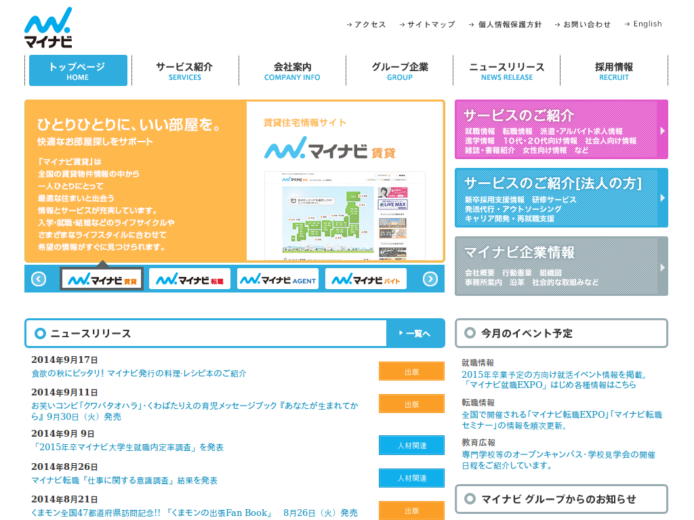Click the rental site map screenshot image
This screenshot has height=520, width=694.
coord(345,215)
